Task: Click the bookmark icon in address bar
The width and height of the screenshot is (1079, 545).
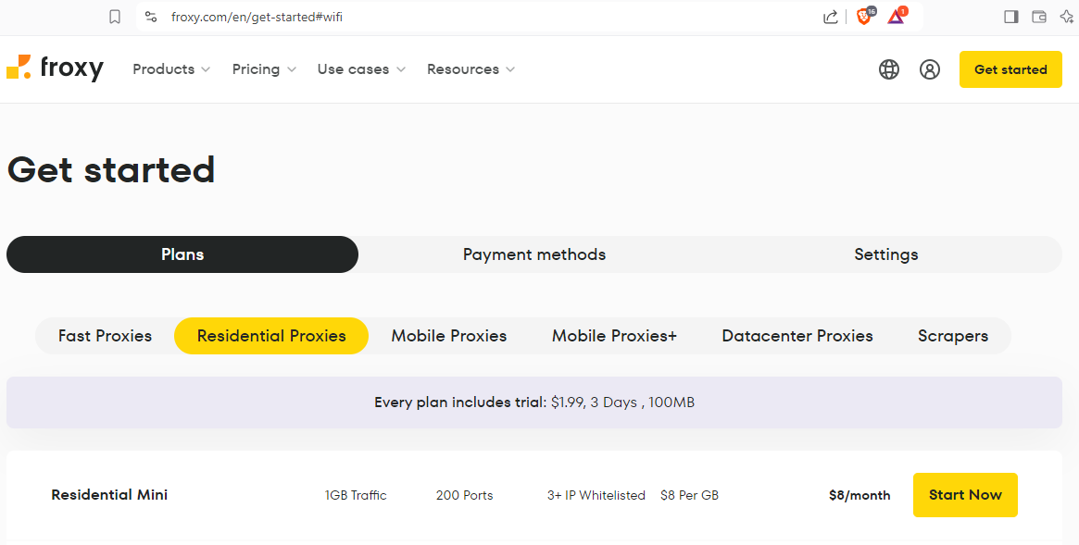Action: click(x=115, y=17)
